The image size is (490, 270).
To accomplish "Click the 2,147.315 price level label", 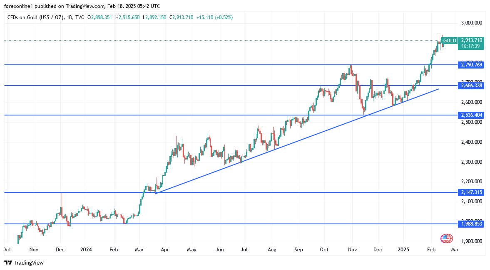I will (x=471, y=192).
